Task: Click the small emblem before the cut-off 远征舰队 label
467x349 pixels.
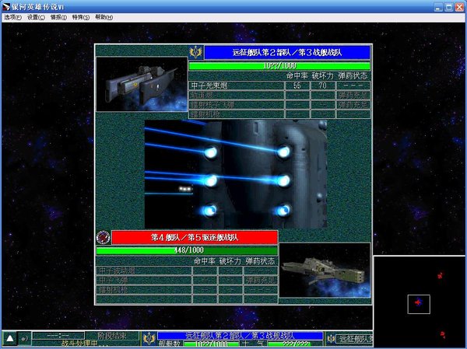Action: pos(331,339)
